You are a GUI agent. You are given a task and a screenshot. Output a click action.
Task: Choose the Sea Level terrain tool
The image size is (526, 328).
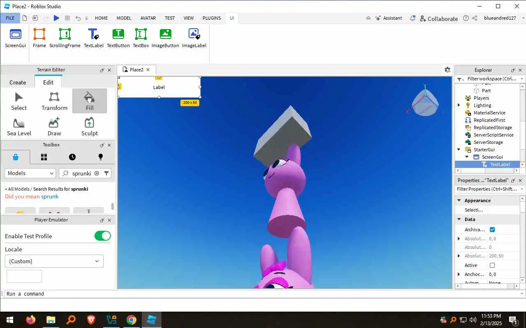[x=19, y=127]
